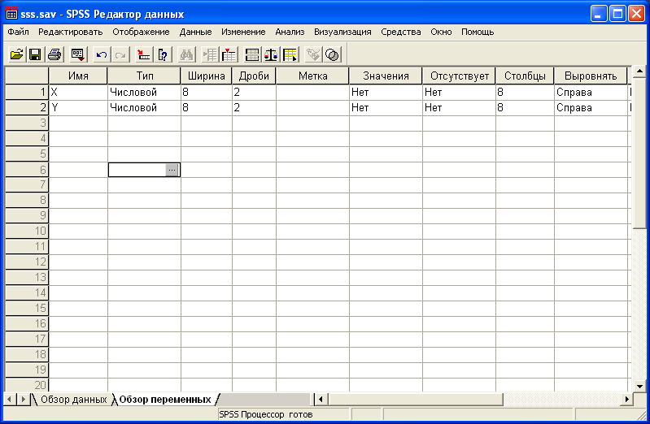
Task: Click the grayed Redo arrow icon
Action: (120, 54)
